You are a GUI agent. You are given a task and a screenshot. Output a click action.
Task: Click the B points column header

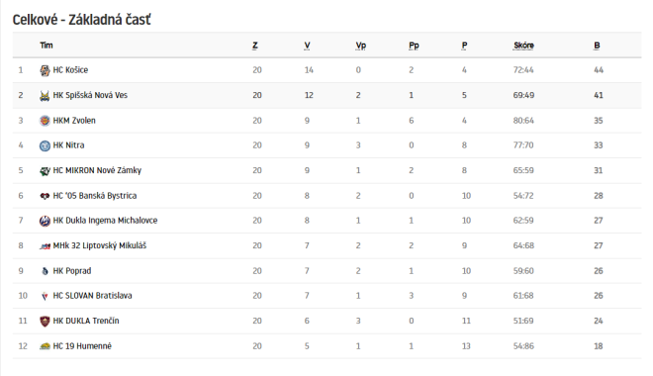tap(597, 46)
